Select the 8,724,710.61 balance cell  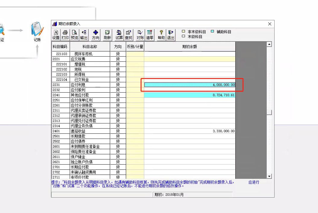tap(190, 95)
